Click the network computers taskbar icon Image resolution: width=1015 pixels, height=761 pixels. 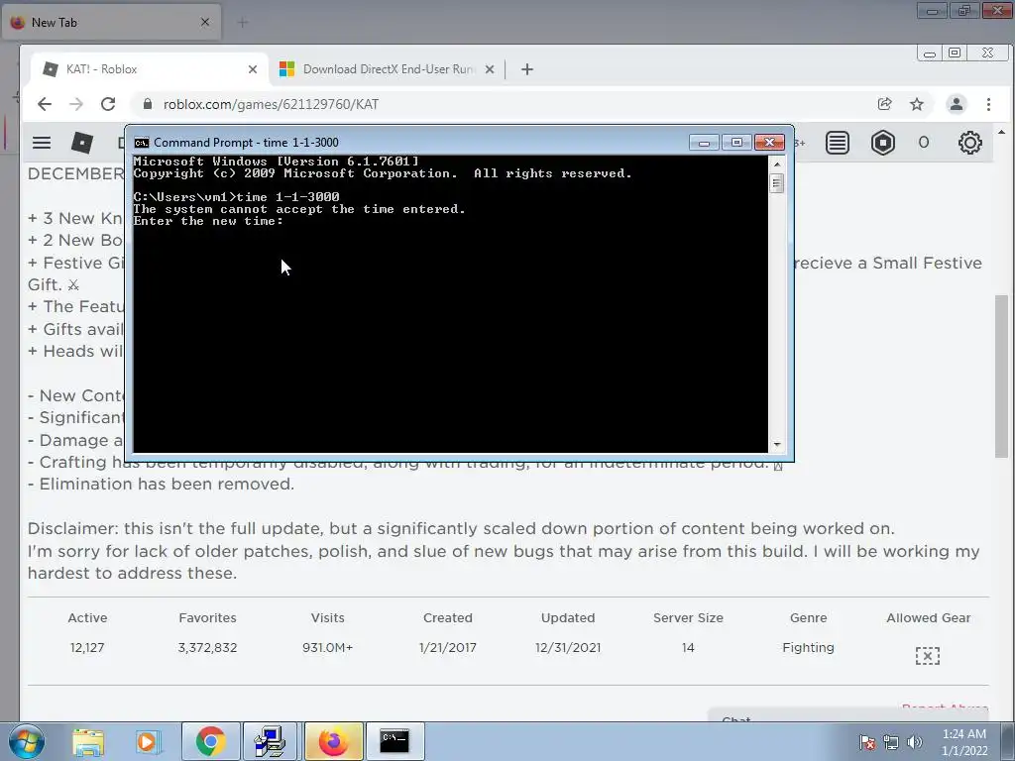pos(270,741)
